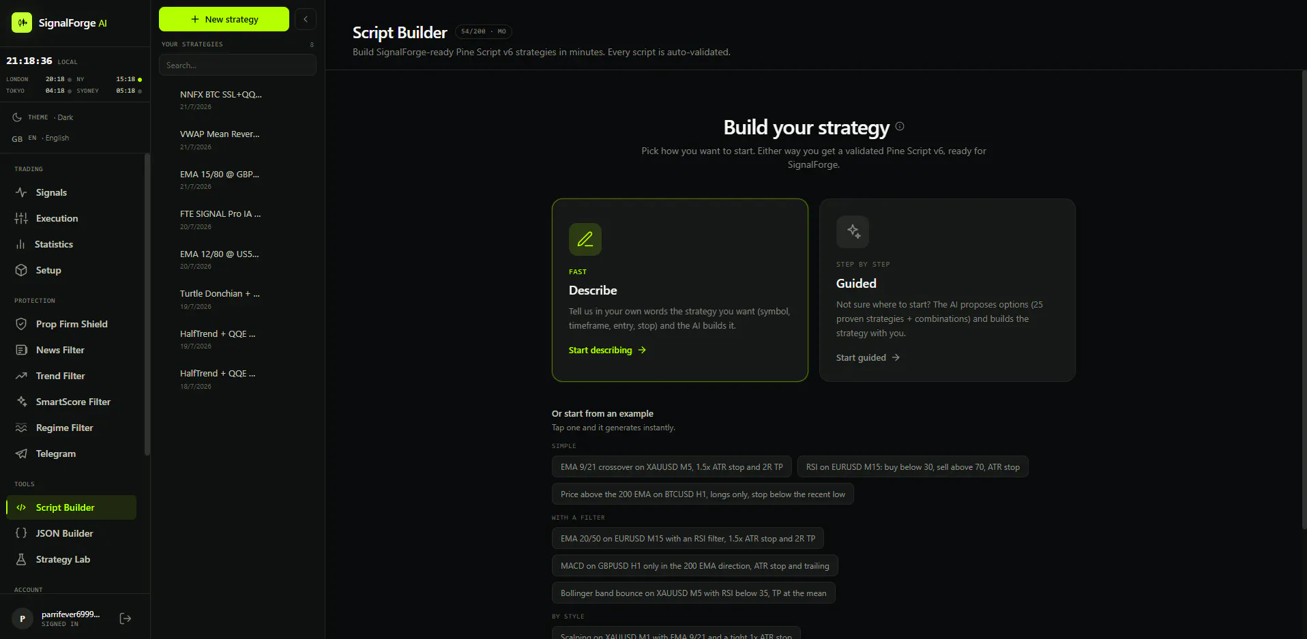Click the Script Builder code icon
This screenshot has height=639, width=1307.
tap(21, 507)
